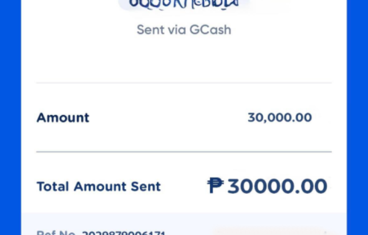Click the bold "Amount" label
Screen dimensions: 368x235
pyautogui.click(x=63, y=117)
